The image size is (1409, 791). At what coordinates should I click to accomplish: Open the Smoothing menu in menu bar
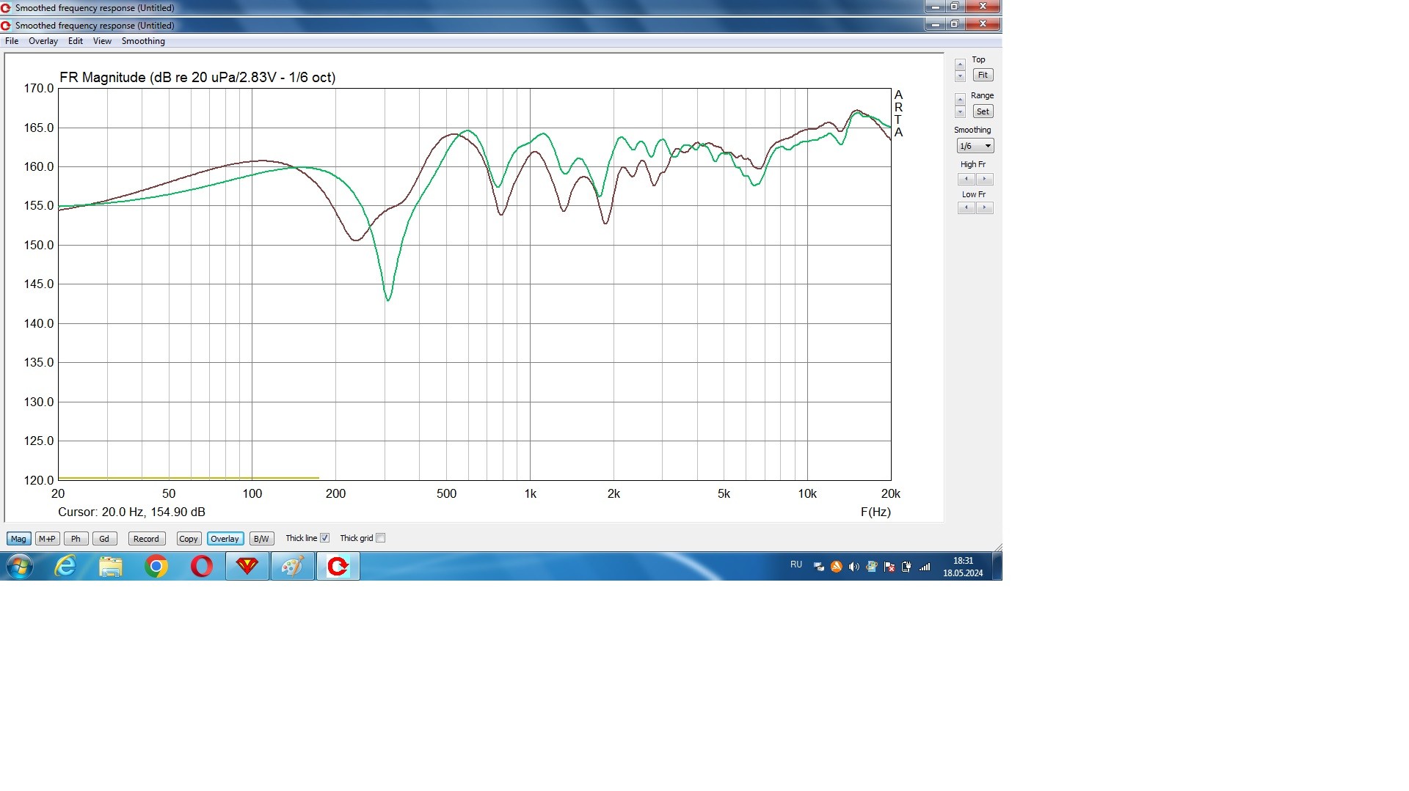click(x=143, y=41)
